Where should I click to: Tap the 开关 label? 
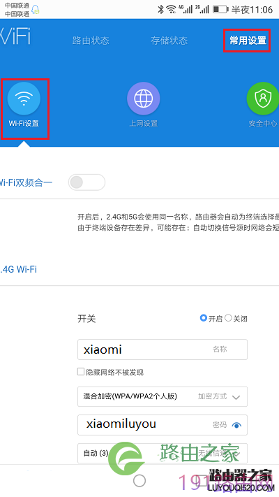[86, 318]
